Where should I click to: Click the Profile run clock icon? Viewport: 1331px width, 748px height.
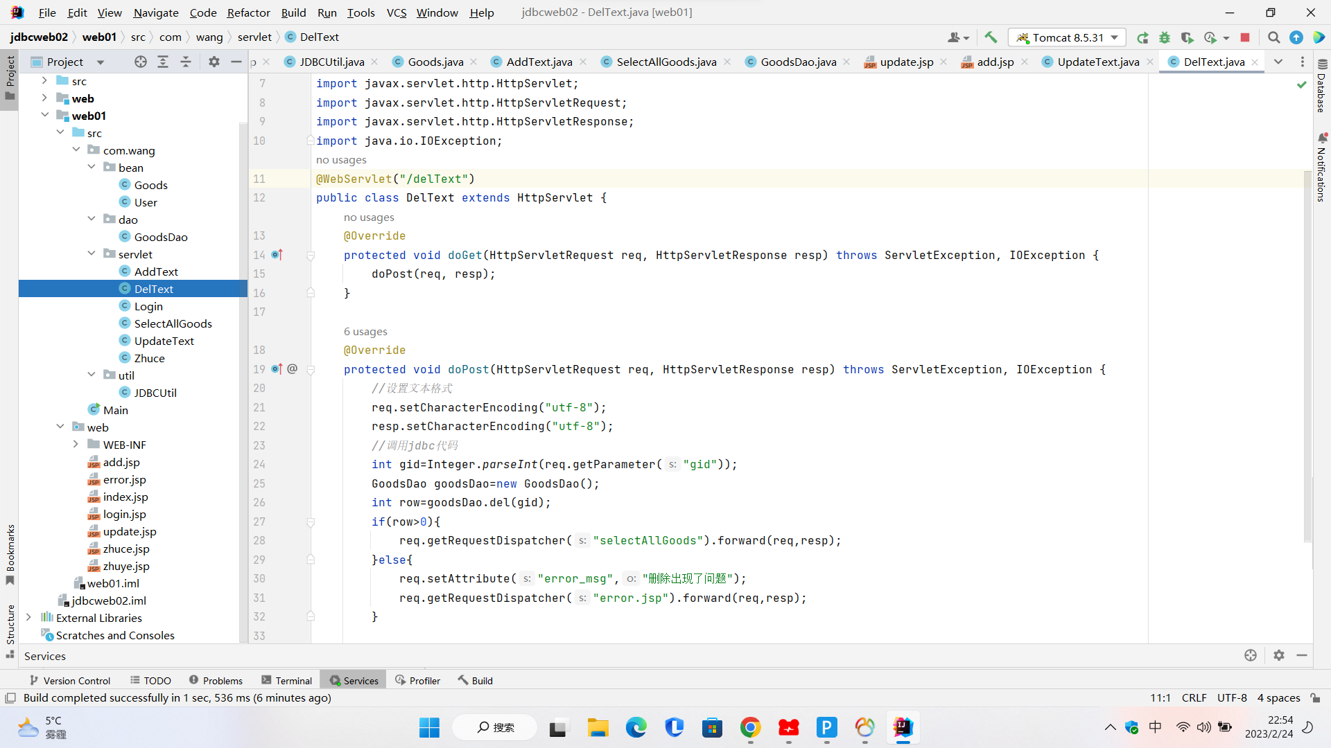1210,37
